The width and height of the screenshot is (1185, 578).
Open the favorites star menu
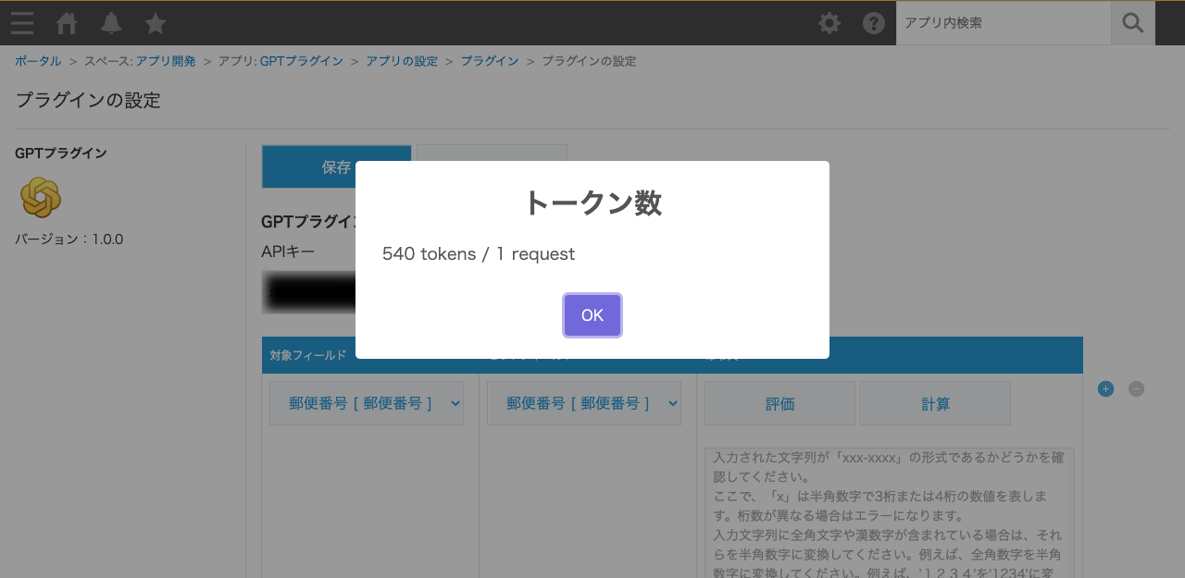(x=155, y=23)
